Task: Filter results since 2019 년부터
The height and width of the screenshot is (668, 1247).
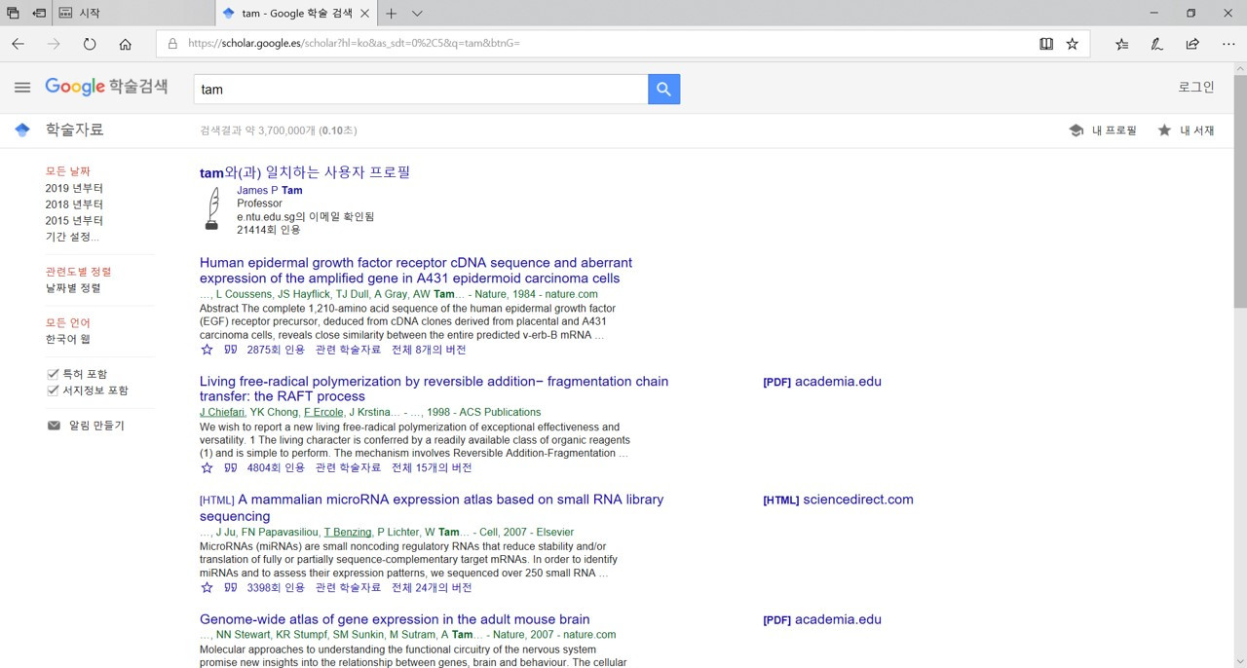Action: coord(74,188)
